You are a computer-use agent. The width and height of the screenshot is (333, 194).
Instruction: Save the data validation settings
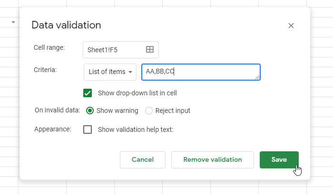(279, 160)
